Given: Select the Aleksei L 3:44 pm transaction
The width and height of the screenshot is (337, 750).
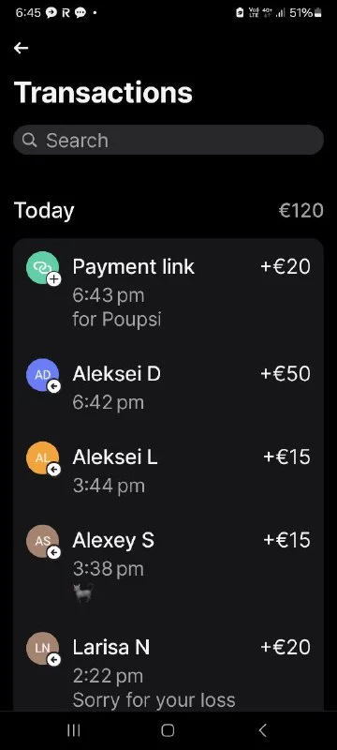Looking at the screenshot, I should [x=168, y=471].
